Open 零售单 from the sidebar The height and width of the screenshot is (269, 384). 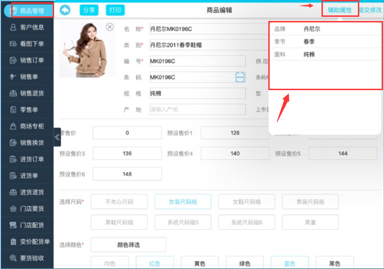coord(27,110)
